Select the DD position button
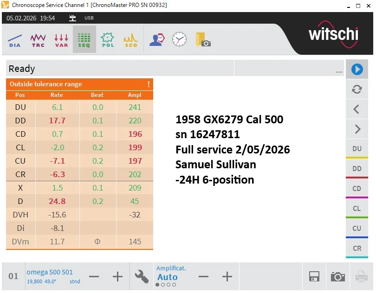Screen dimensions: 376x293 point(357,169)
